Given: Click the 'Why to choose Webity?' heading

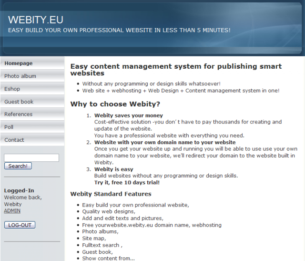Looking at the screenshot, I should [x=115, y=104].
